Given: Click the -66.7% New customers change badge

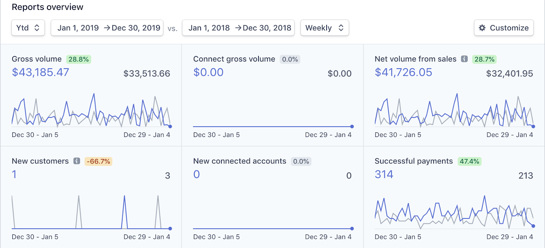Looking at the screenshot, I should [98, 161].
